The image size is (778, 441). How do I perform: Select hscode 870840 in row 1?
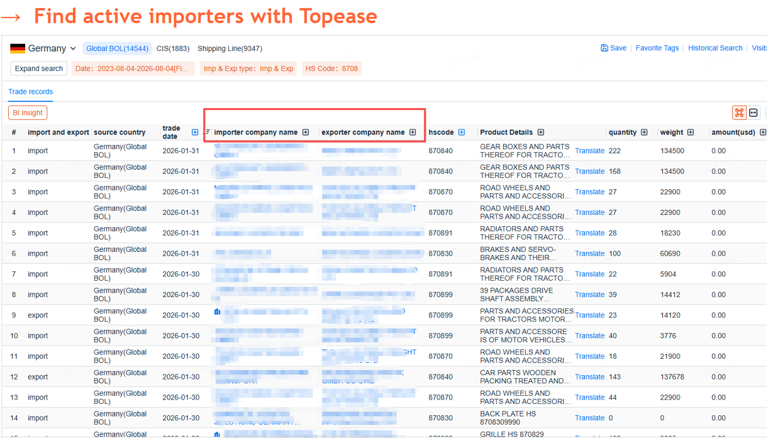pos(440,151)
